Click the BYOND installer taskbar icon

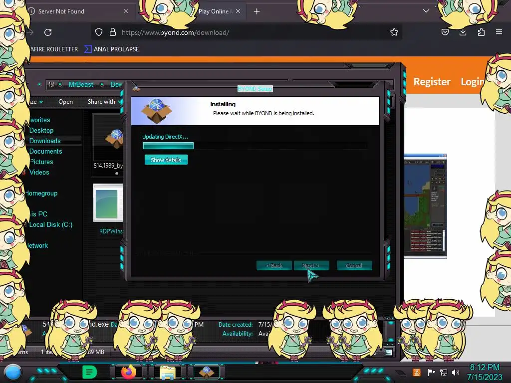tap(207, 372)
